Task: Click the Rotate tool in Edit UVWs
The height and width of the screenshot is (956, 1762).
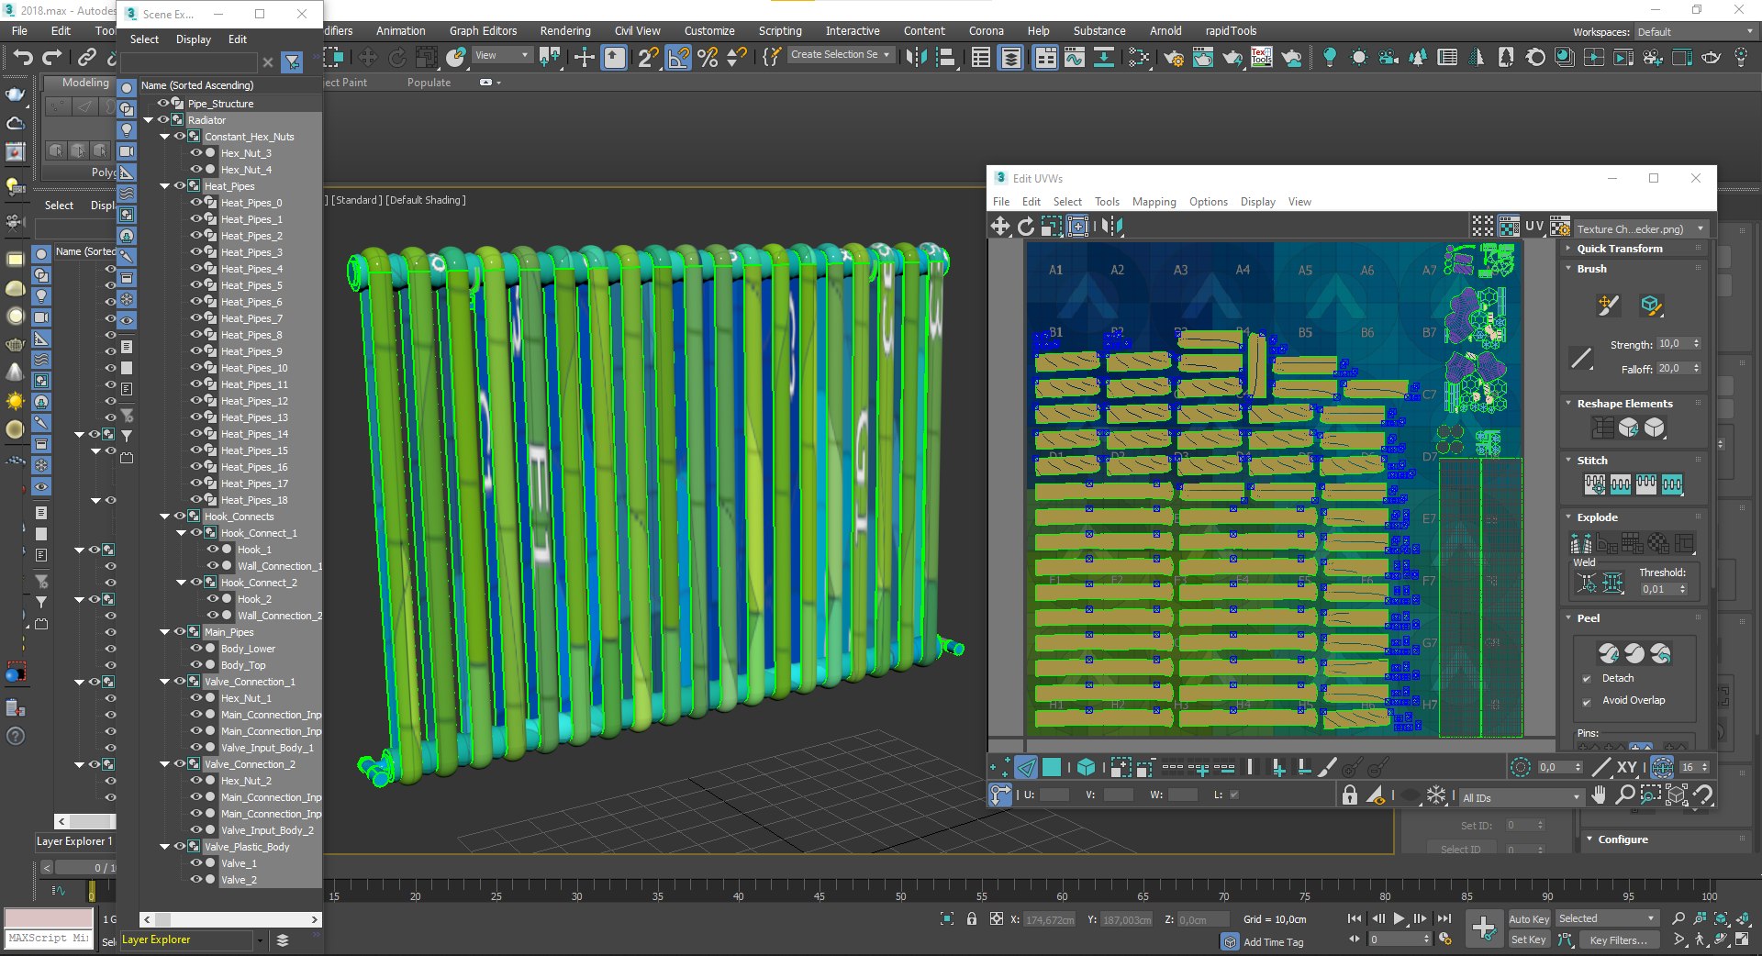Action: point(1026,226)
